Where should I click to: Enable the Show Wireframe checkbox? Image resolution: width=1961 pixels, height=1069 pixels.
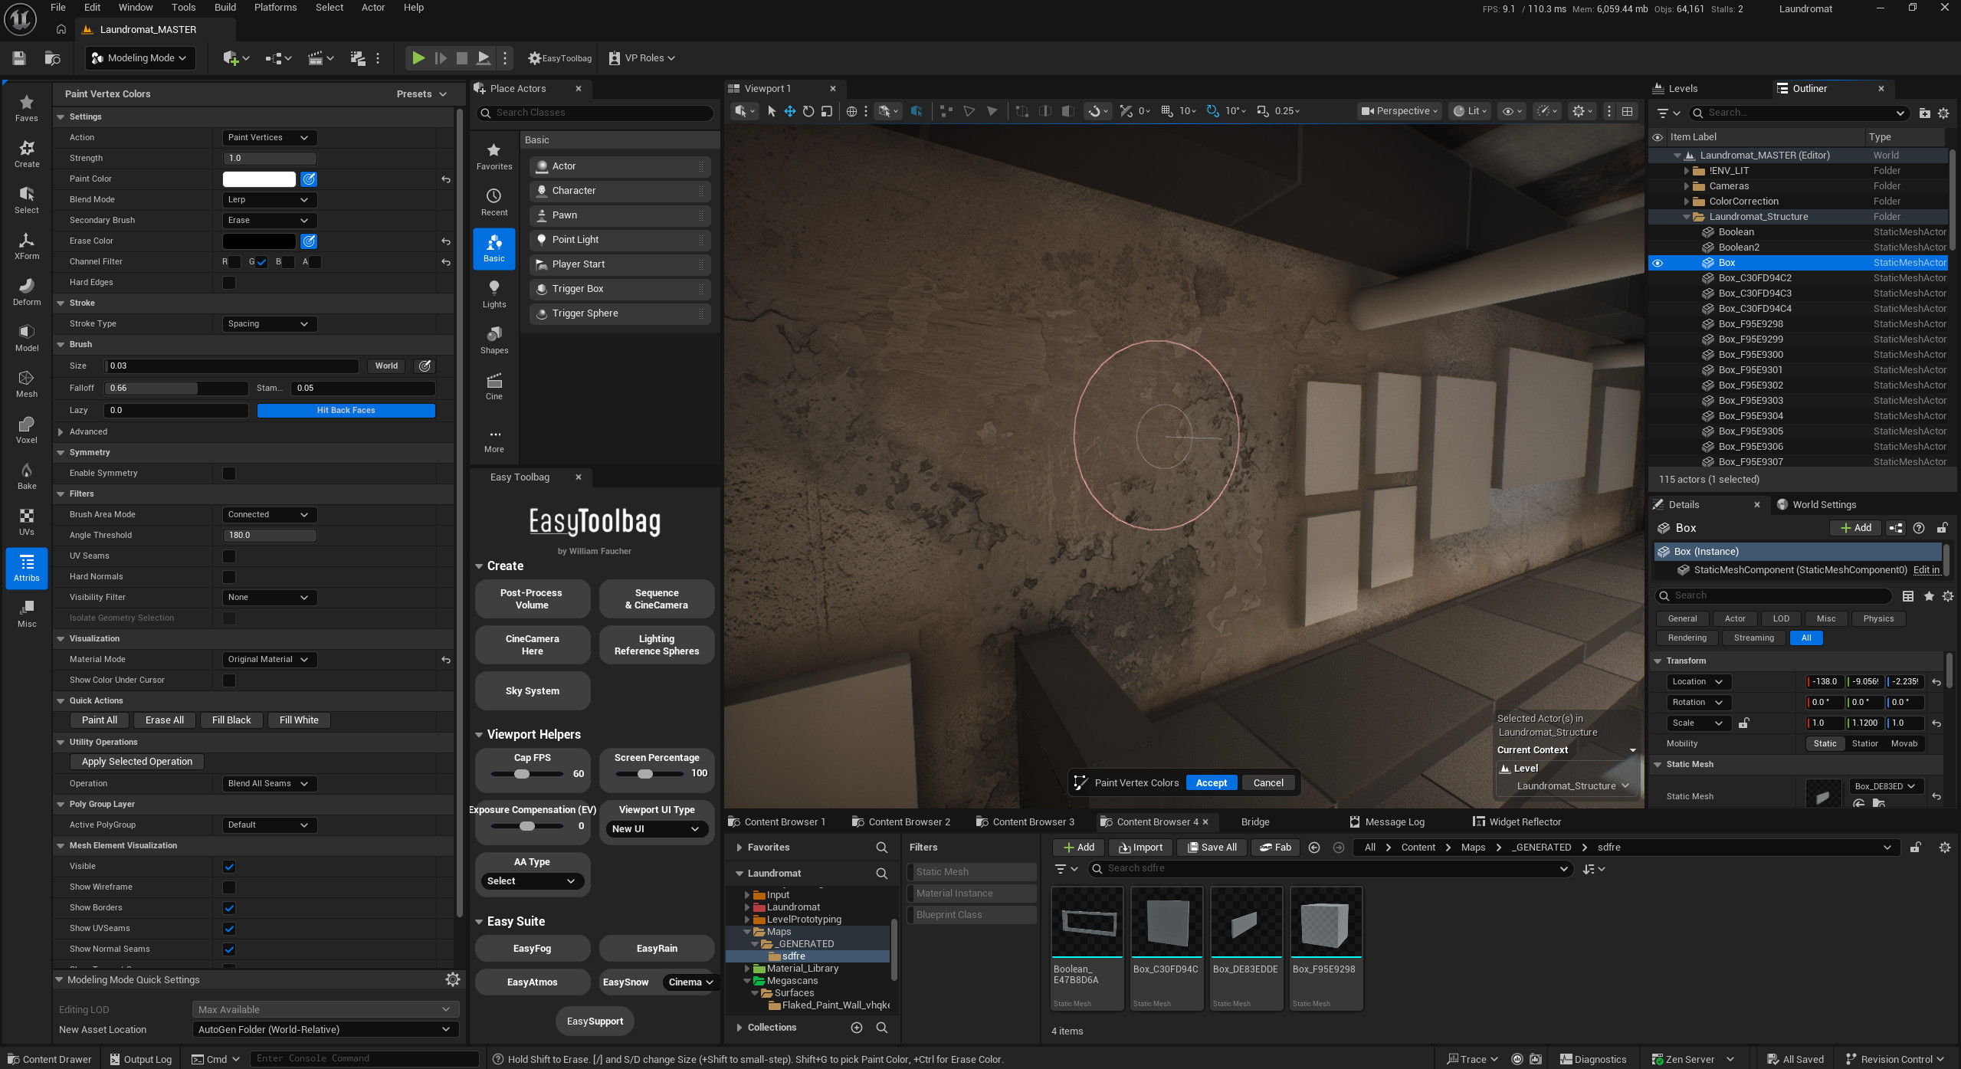pos(228,887)
